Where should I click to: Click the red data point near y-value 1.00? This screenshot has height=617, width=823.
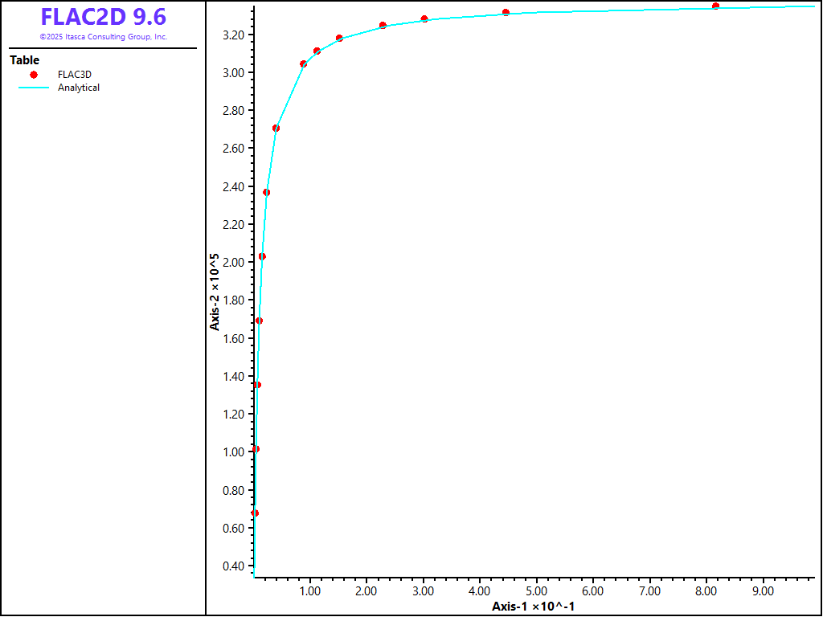(256, 449)
